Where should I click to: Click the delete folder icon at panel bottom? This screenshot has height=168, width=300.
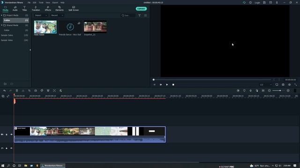coord(12,84)
